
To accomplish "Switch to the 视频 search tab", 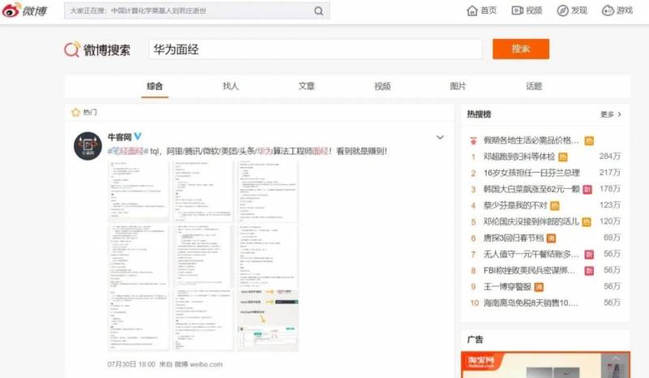I will click(382, 86).
